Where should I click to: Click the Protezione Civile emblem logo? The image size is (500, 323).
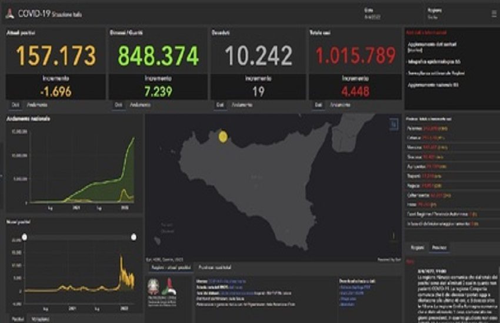[x=171, y=290]
